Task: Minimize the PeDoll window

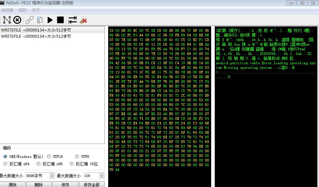Action: [x=291, y=3]
